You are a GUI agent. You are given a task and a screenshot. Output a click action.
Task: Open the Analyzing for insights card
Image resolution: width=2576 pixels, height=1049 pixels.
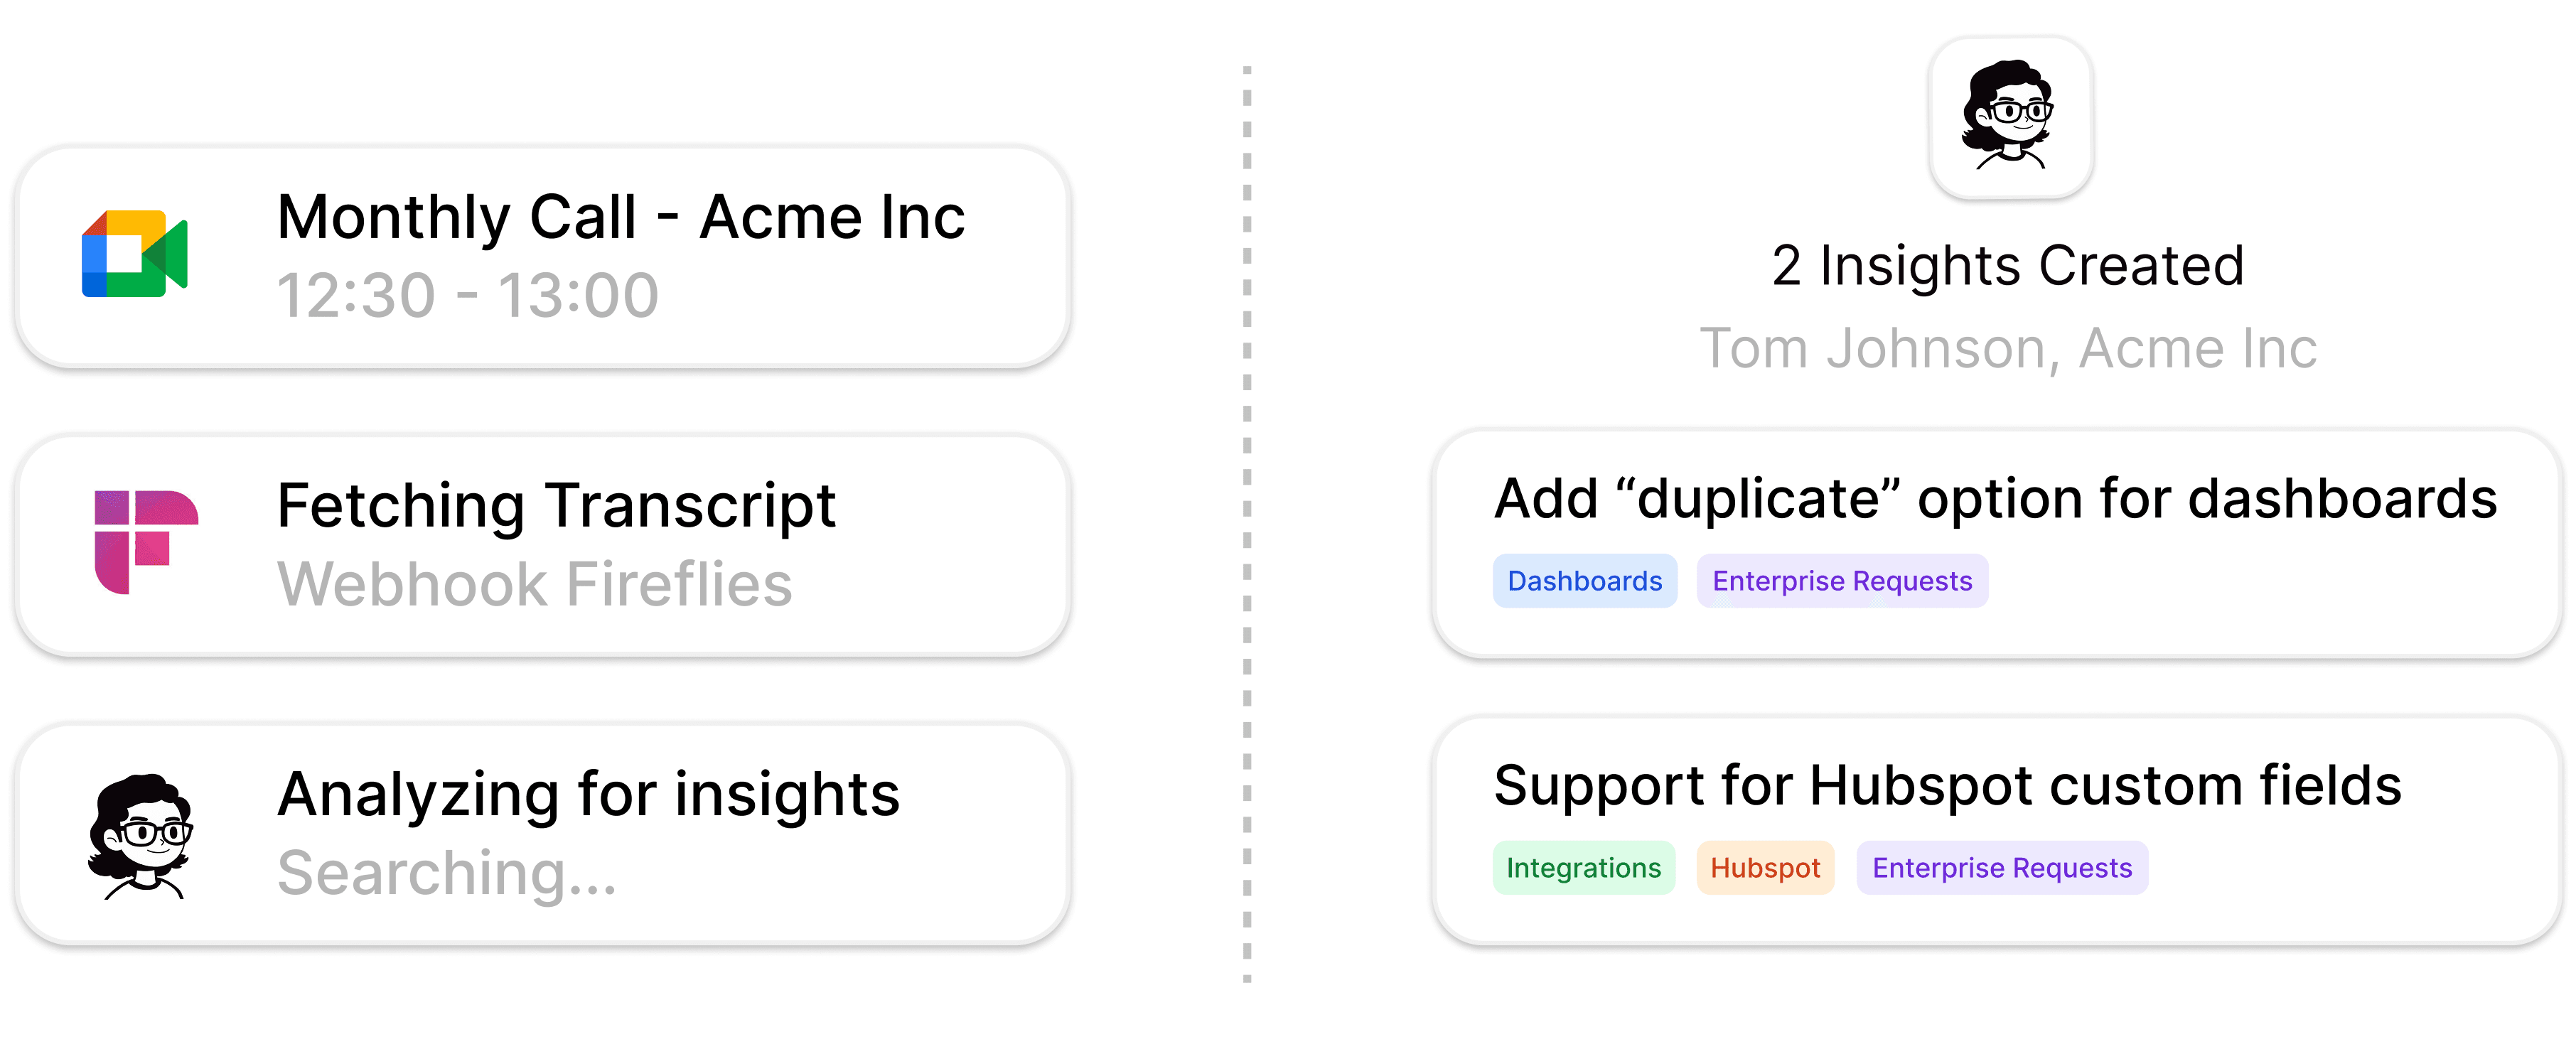tap(543, 834)
